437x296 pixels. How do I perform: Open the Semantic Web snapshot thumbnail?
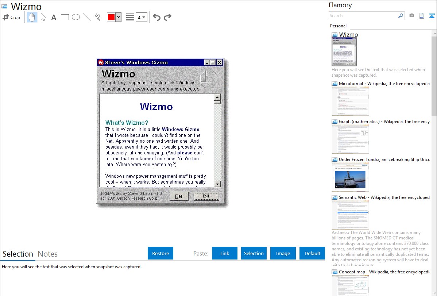tap(350, 215)
